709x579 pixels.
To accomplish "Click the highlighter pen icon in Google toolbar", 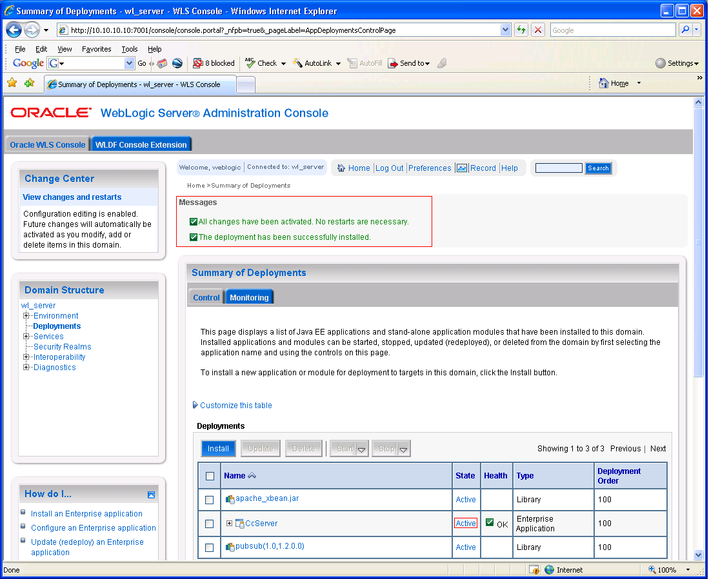I will coord(442,63).
